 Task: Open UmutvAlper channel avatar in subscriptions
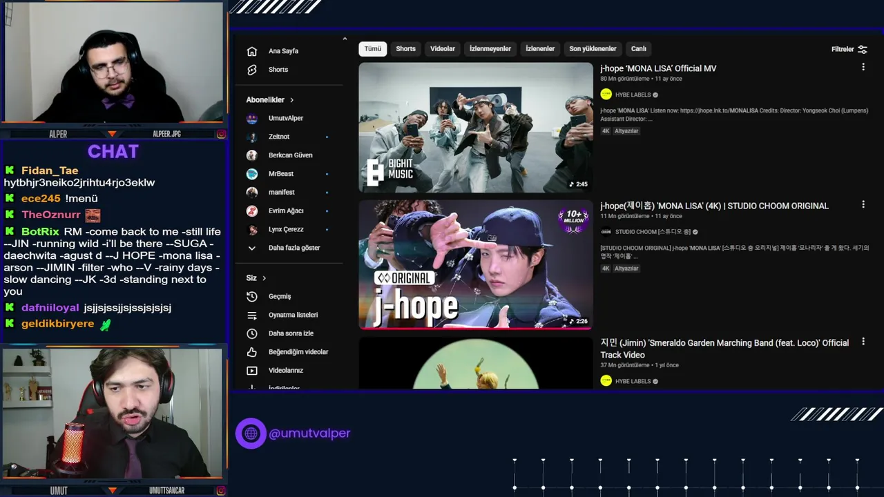(252, 118)
